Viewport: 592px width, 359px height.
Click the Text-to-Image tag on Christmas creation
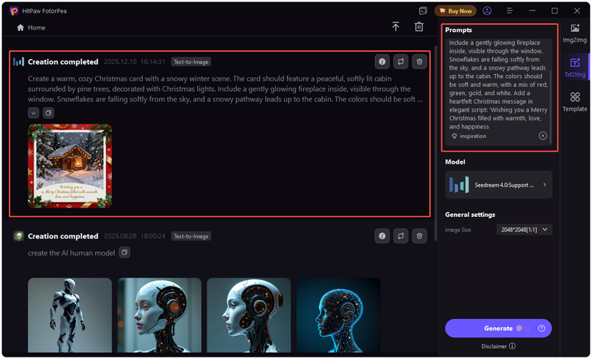[191, 62]
